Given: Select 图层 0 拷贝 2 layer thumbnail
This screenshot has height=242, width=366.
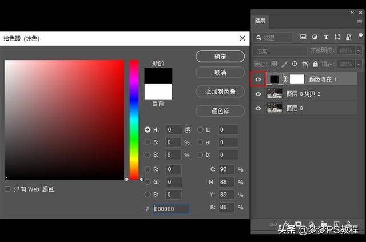Looking at the screenshot, I should pyautogui.click(x=274, y=94).
